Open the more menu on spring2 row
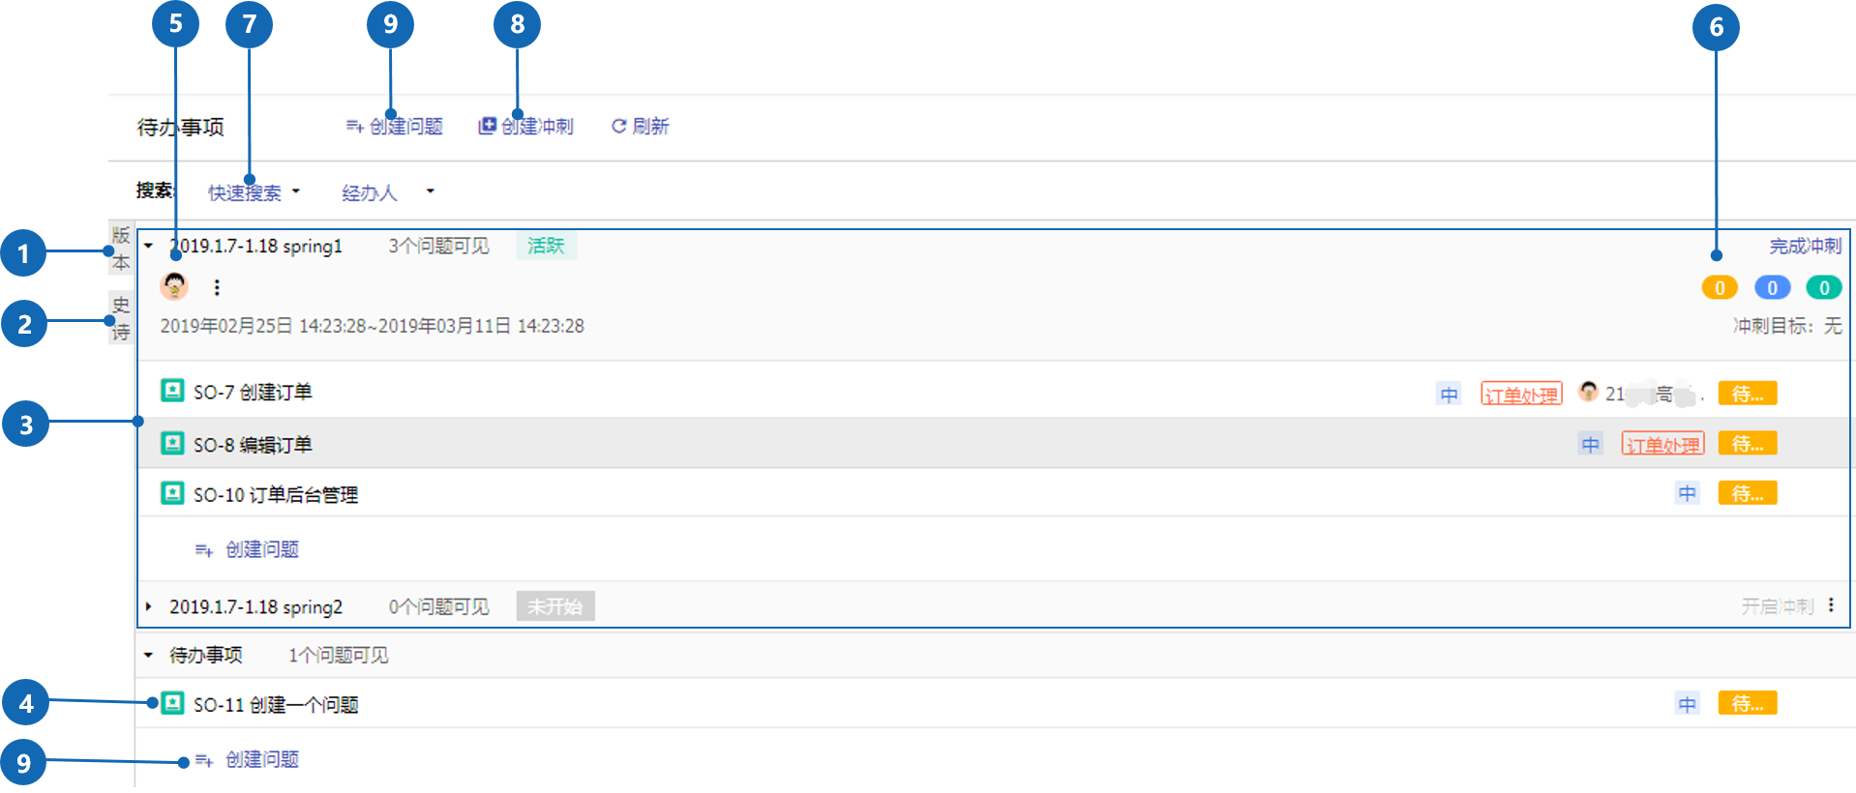The width and height of the screenshot is (1856, 793). click(1831, 605)
